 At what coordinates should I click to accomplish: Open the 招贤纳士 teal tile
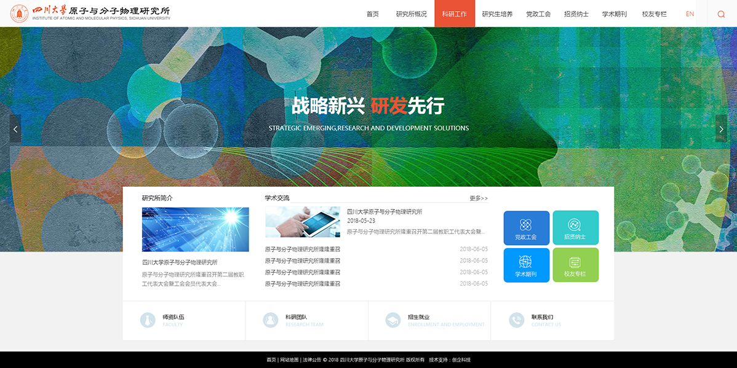[x=575, y=228]
